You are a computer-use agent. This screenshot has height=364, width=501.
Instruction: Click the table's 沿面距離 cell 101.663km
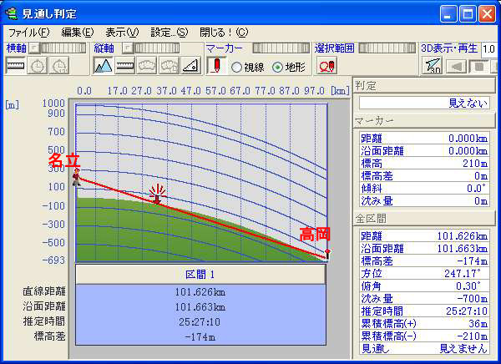(200, 306)
